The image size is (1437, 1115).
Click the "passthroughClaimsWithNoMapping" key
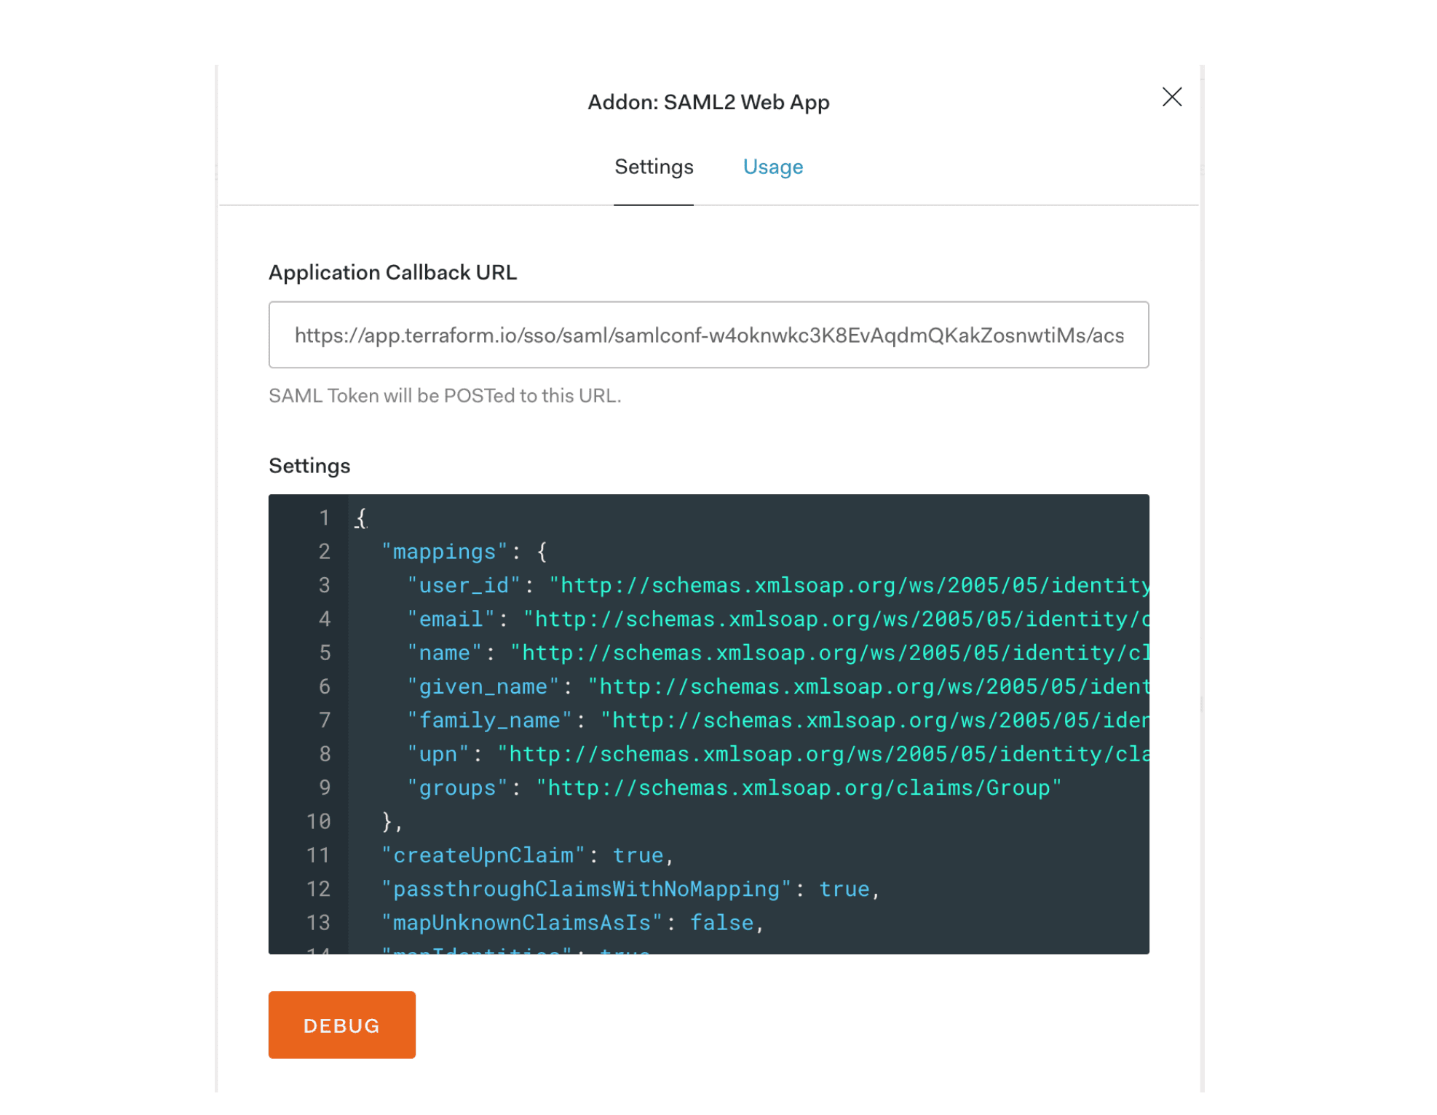pos(586,889)
